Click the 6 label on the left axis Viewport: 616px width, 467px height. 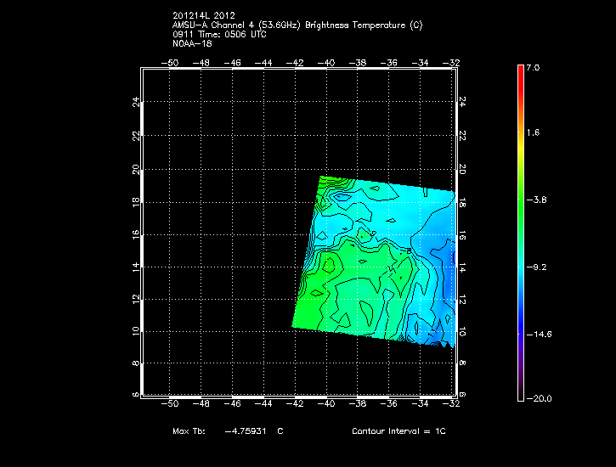135,395
